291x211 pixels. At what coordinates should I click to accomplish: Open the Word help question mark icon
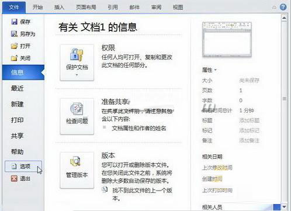pos(283,7)
